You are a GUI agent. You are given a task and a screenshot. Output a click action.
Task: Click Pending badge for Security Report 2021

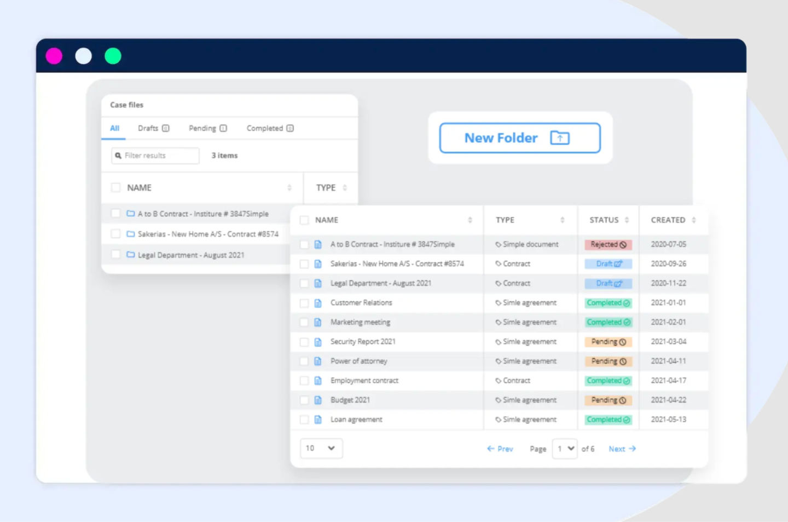(609, 342)
